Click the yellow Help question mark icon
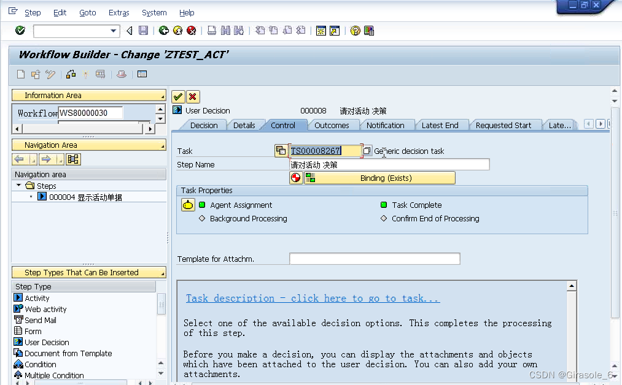The width and height of the screenshot is (622, 385). tap(356, 31)
